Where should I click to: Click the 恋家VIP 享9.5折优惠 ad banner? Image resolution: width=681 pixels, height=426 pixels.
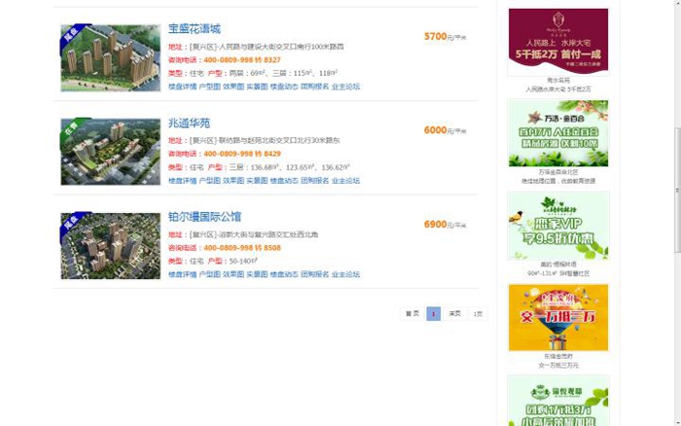tap(558, 226)
